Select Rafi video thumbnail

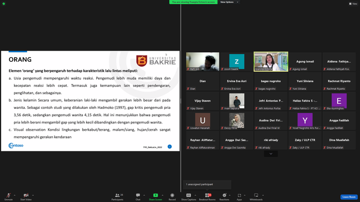(202, 62)
